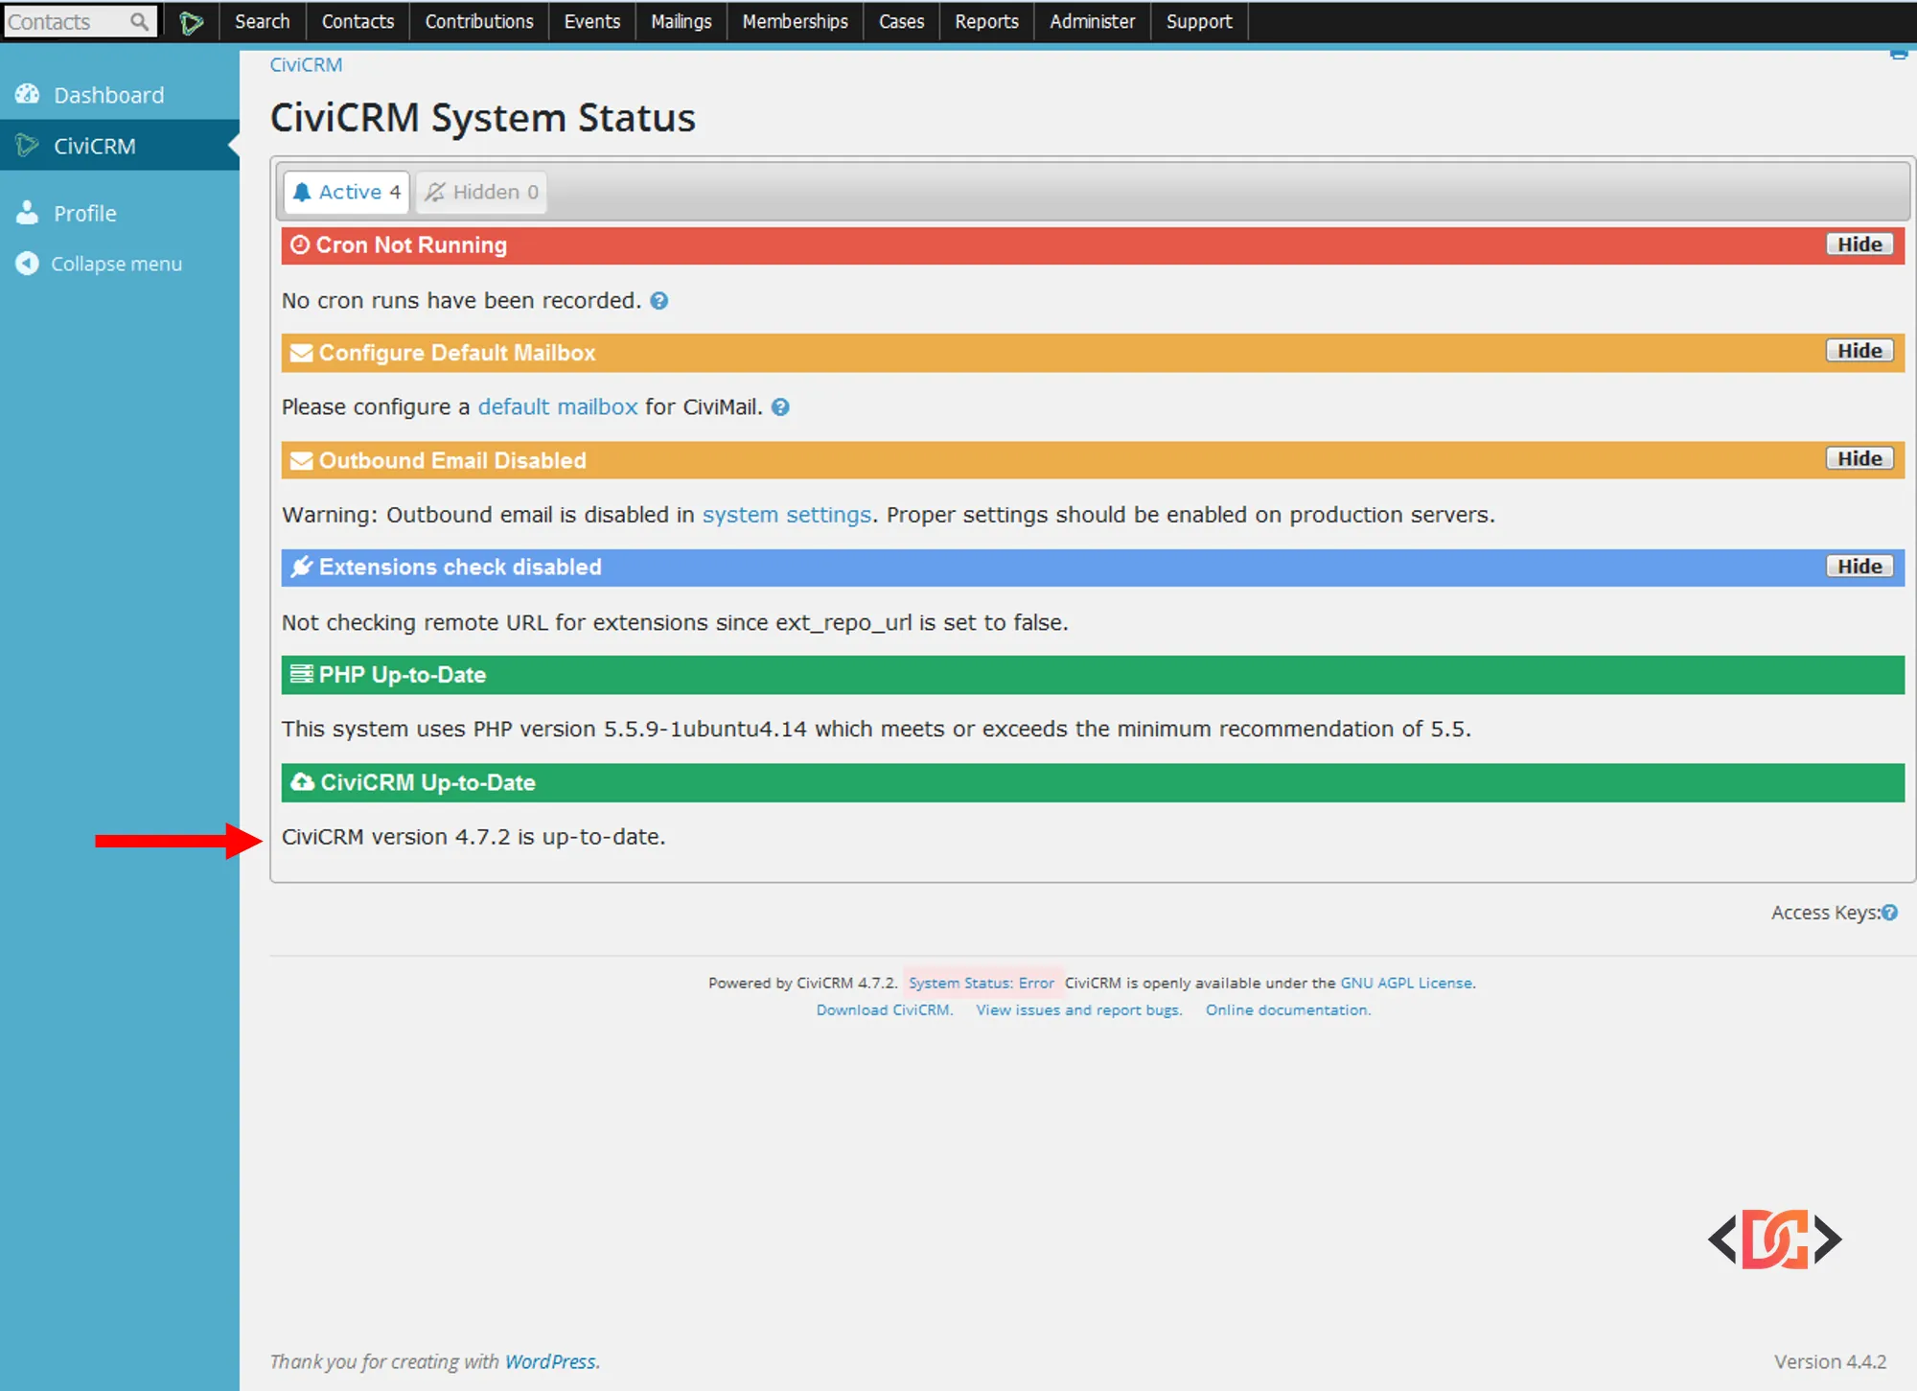Open the Mailings menu
Screen dimensions: 1917x1391
point(681,21)
